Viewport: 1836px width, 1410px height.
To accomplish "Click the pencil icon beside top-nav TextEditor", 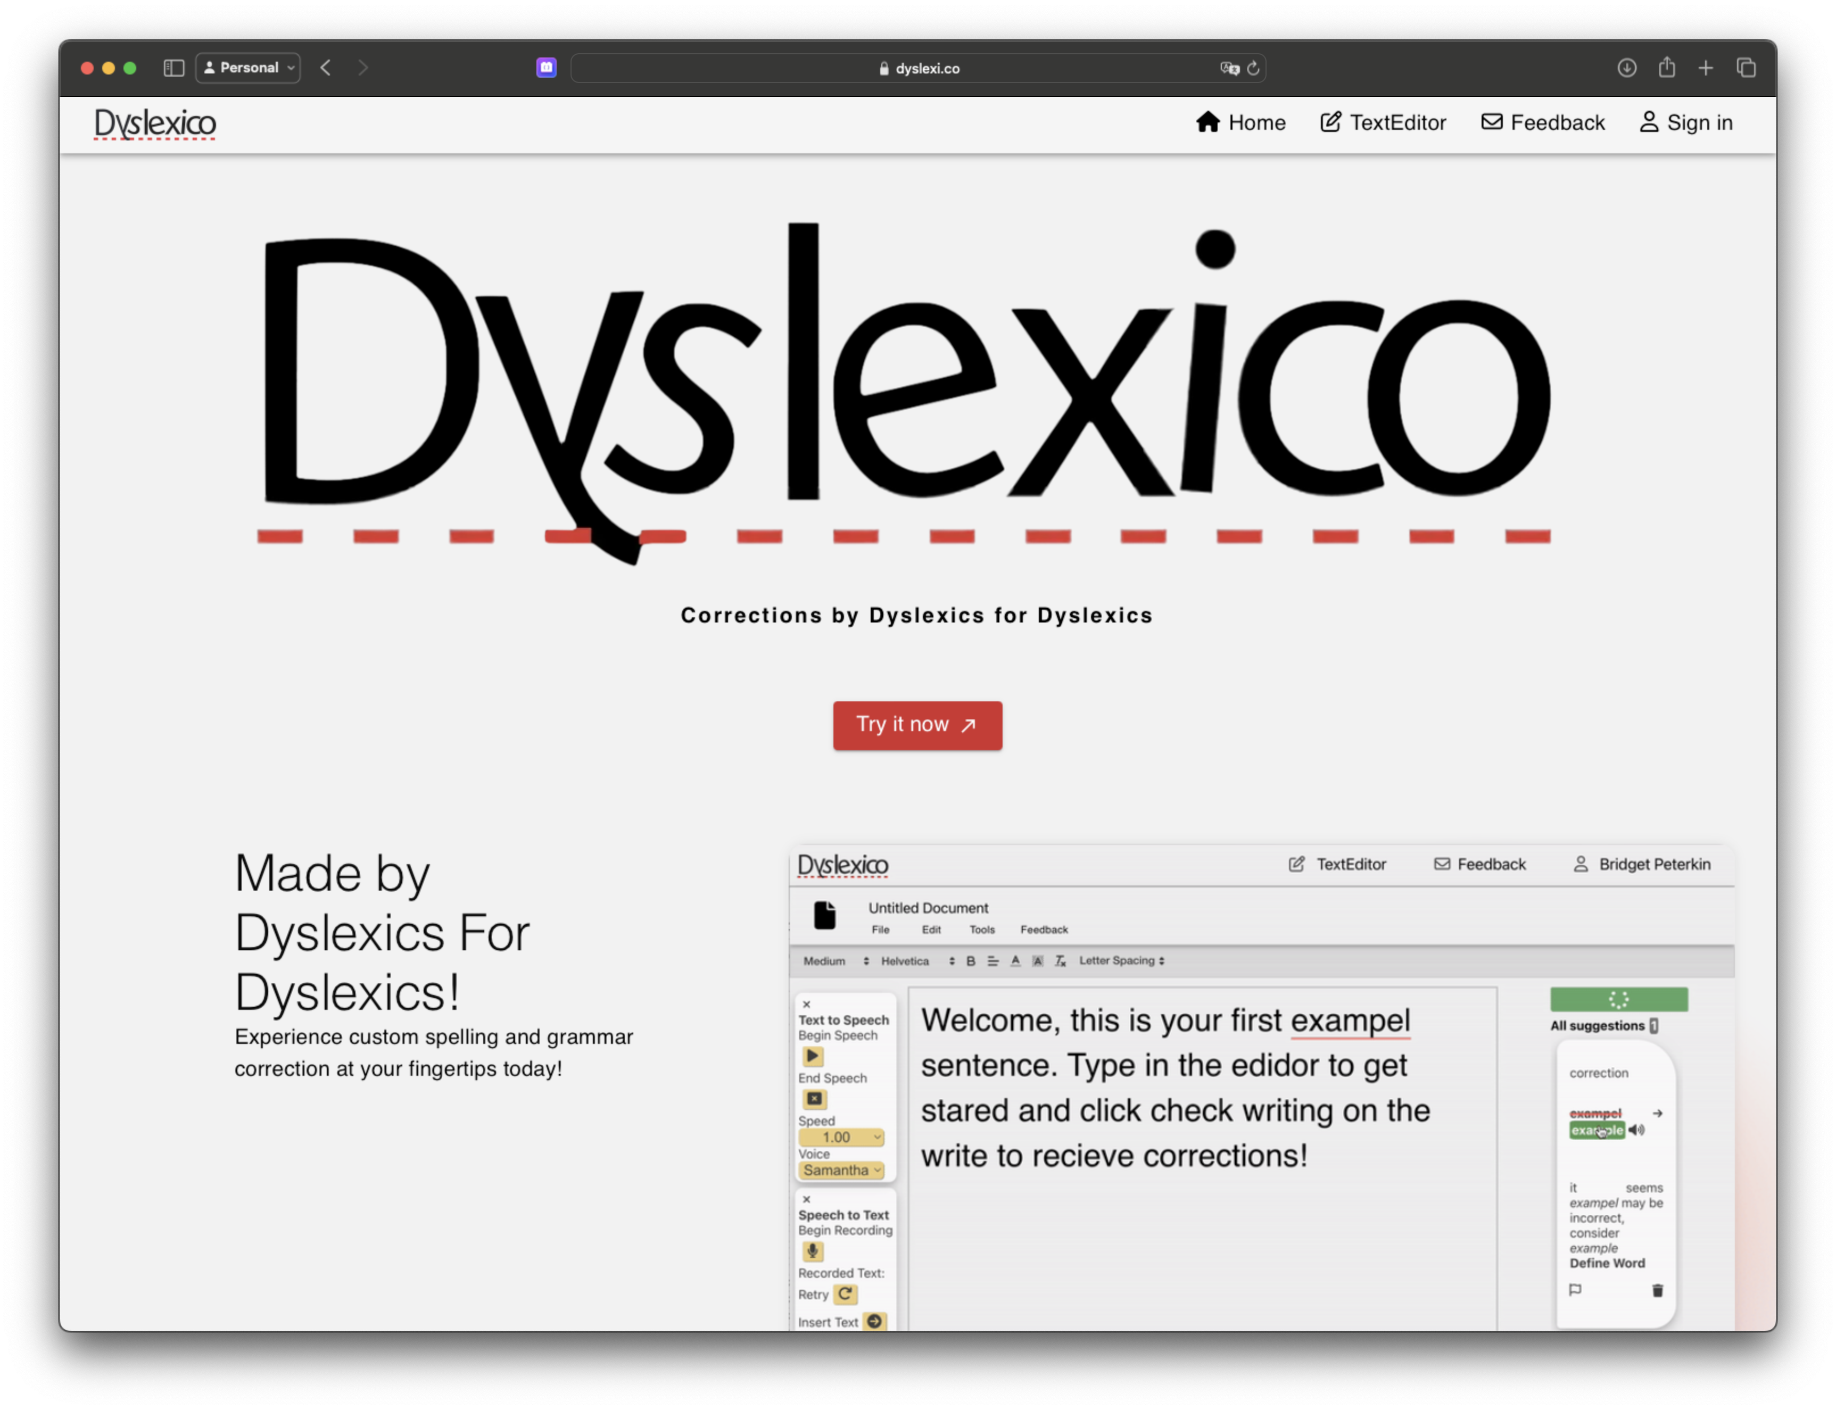I will (x=1330, y=122).
